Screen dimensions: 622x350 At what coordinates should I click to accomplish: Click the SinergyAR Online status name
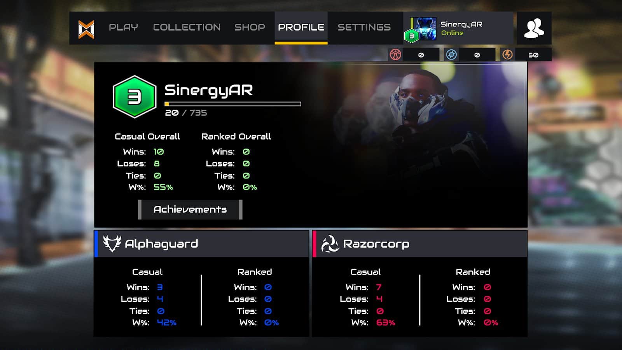[x=461, y=28]
